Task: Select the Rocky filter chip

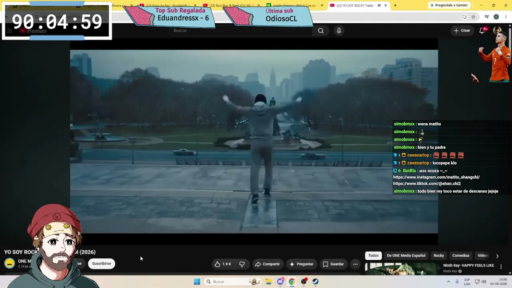Action: point(439,256)
